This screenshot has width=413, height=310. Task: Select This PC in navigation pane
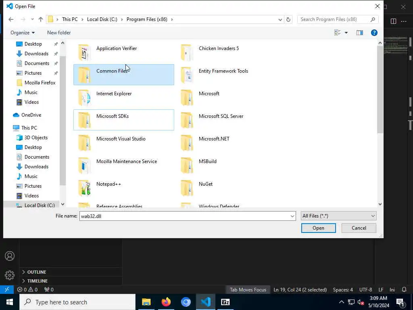tap(29, 128)
